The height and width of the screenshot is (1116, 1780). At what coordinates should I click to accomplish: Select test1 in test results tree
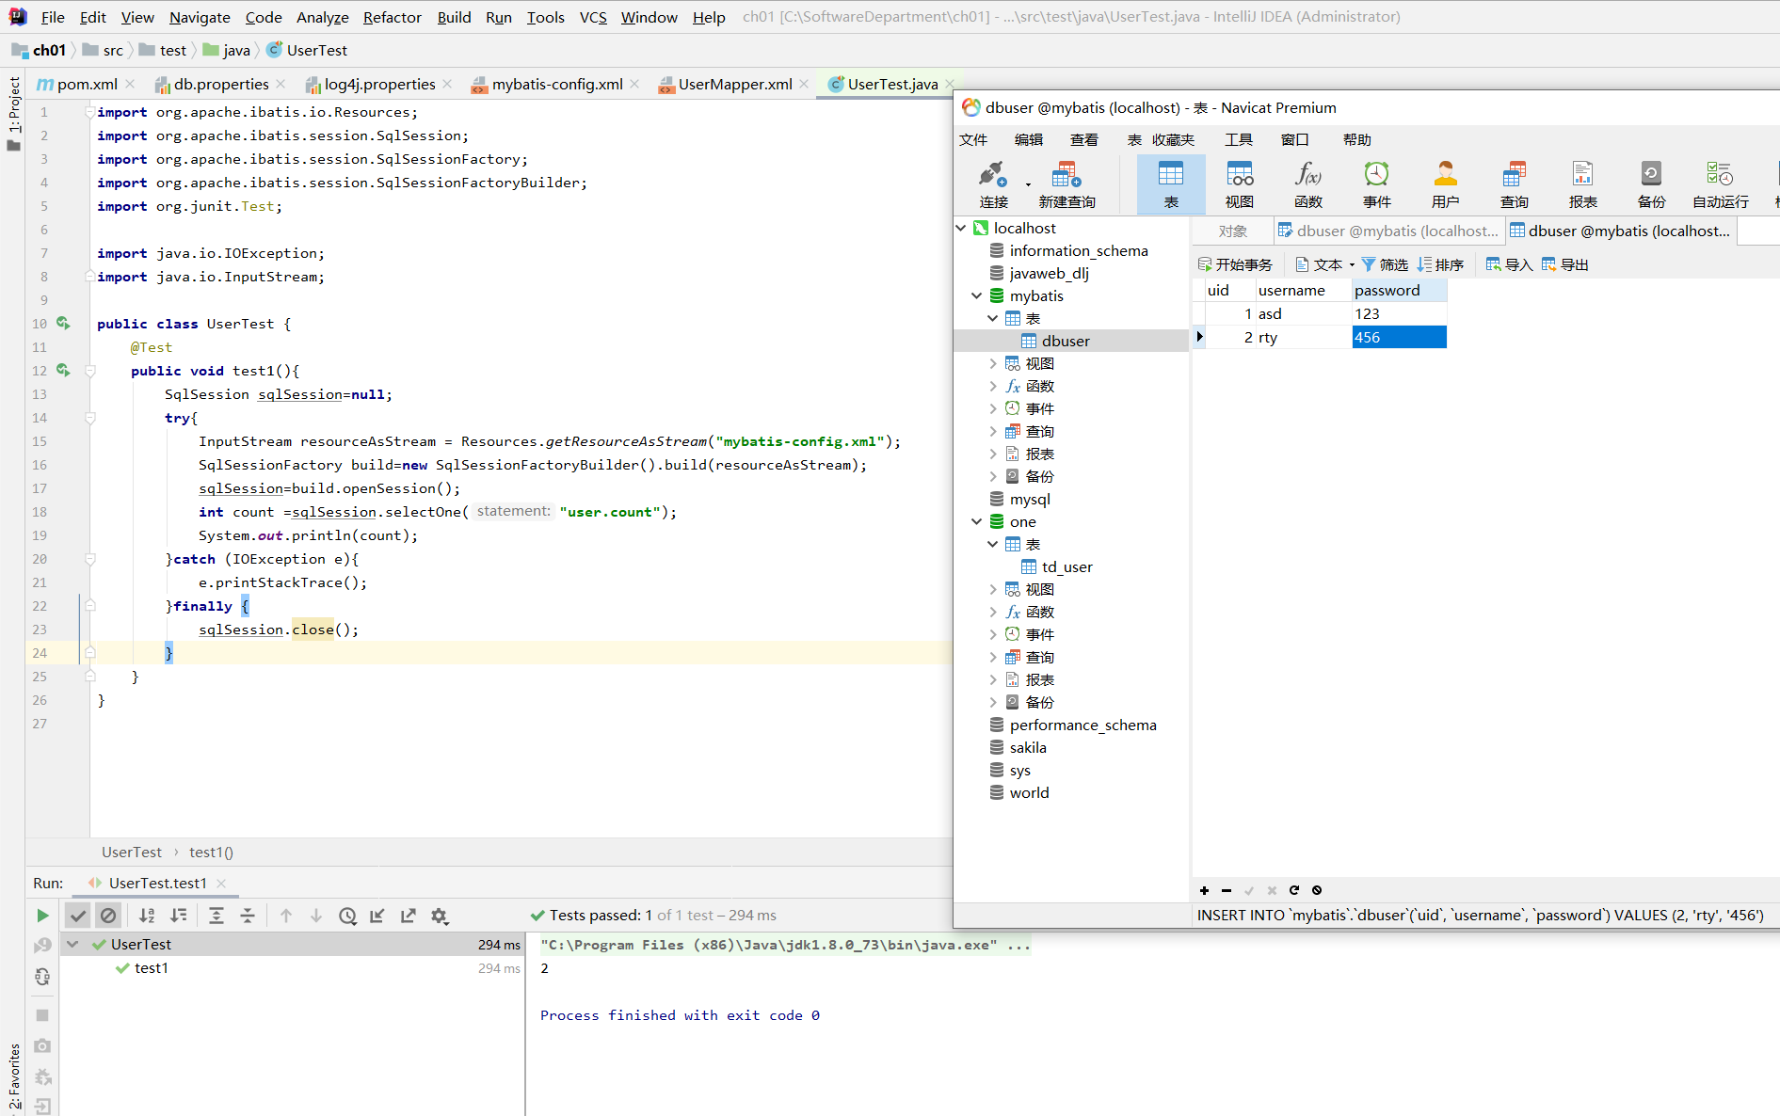152,967
